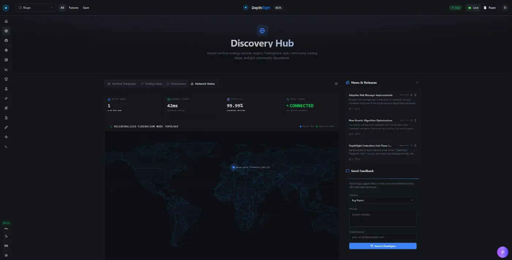Screen dimensions: 512x260
Task: Open the terminal prompt icon in the sidebar
Action: (x=6, y=146)
